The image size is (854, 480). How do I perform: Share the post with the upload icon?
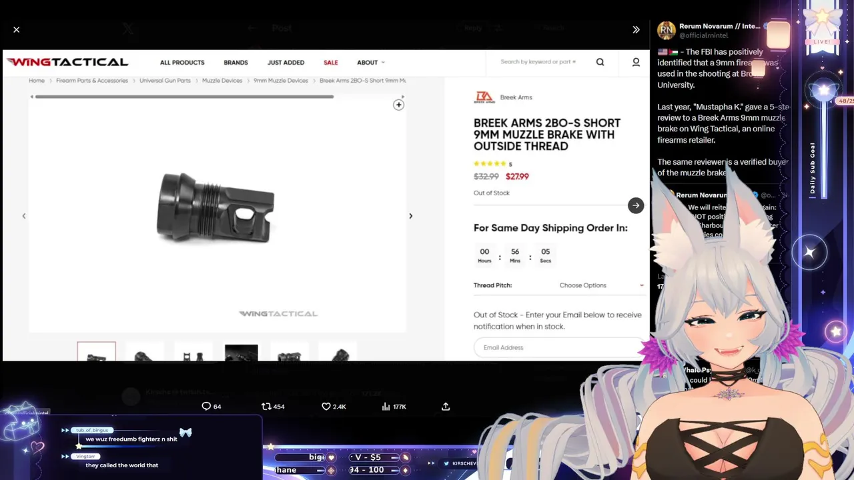(x=446, y=406)
